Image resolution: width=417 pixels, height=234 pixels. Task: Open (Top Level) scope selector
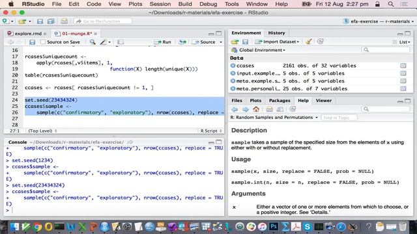pyautogui.click(x=42, y=131)
